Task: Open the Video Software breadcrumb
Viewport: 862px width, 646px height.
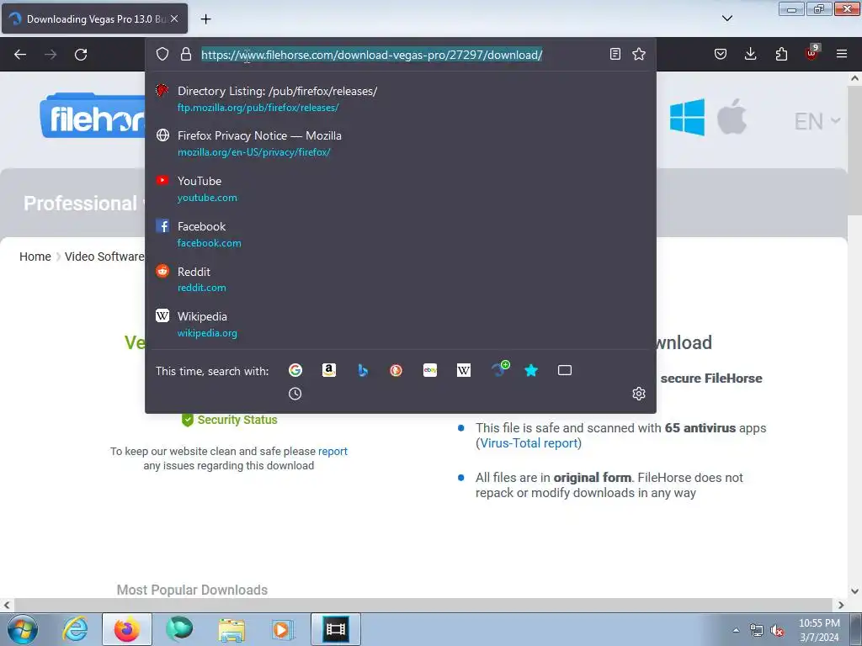Action: (104, 257)
